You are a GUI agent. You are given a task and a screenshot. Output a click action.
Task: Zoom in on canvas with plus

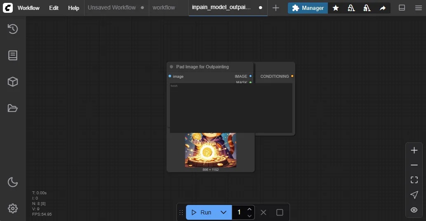point(414,150)
